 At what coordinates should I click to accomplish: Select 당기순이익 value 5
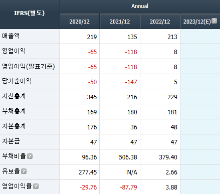click(x=175, y=82)
